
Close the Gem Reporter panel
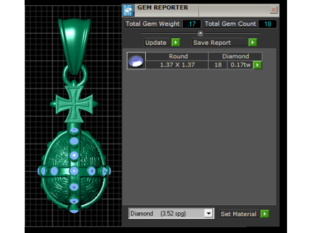tap(273, 10)
